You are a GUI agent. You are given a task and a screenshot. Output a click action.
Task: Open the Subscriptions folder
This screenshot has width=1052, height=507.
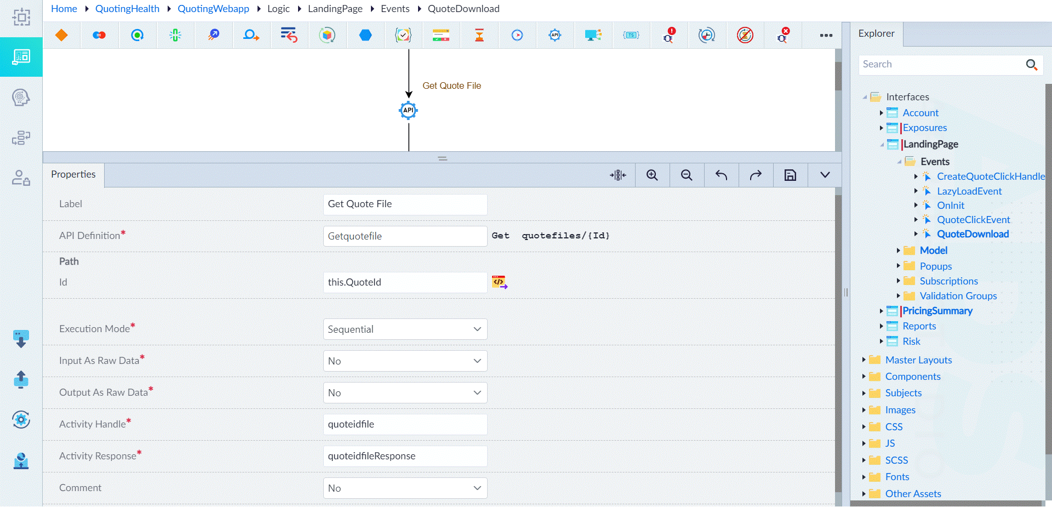click(x=948, y=281)
